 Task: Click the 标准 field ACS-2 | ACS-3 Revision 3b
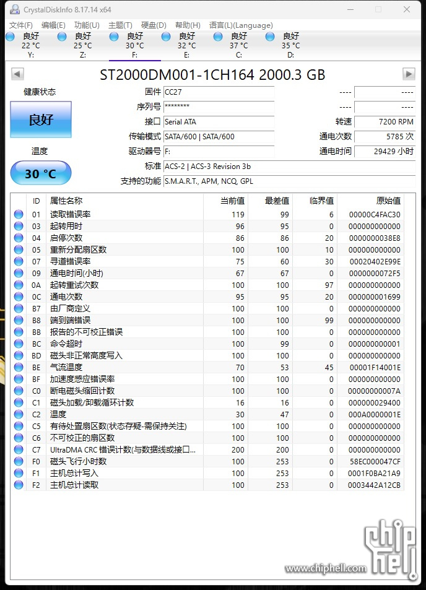289,167
